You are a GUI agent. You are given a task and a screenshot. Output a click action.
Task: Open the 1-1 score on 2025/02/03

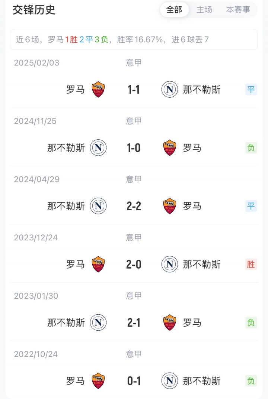click(134, 90)
